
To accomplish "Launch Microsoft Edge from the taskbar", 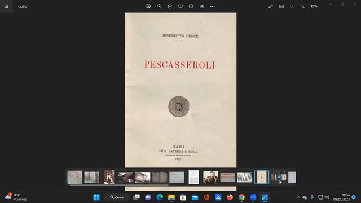I will [160, 197].
